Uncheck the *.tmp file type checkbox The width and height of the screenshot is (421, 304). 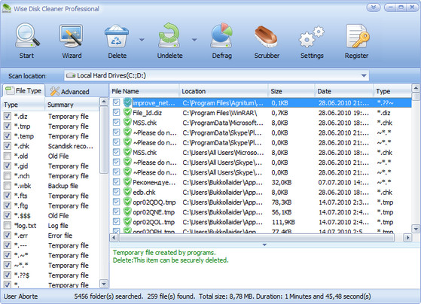[x=8, y=126]
